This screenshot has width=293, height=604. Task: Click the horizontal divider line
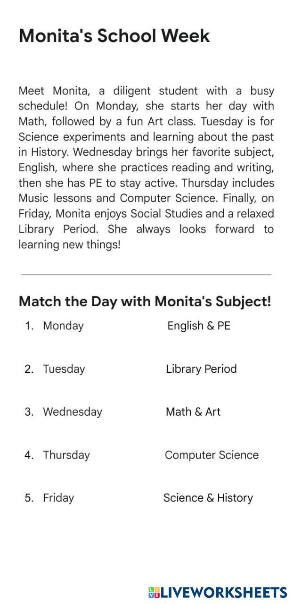(146, 274)
